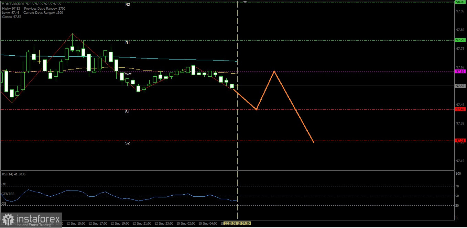Click the Close= 97.59 info text
Image resolution: width=467 pixels, height=228 pixels.
point(11,17)
